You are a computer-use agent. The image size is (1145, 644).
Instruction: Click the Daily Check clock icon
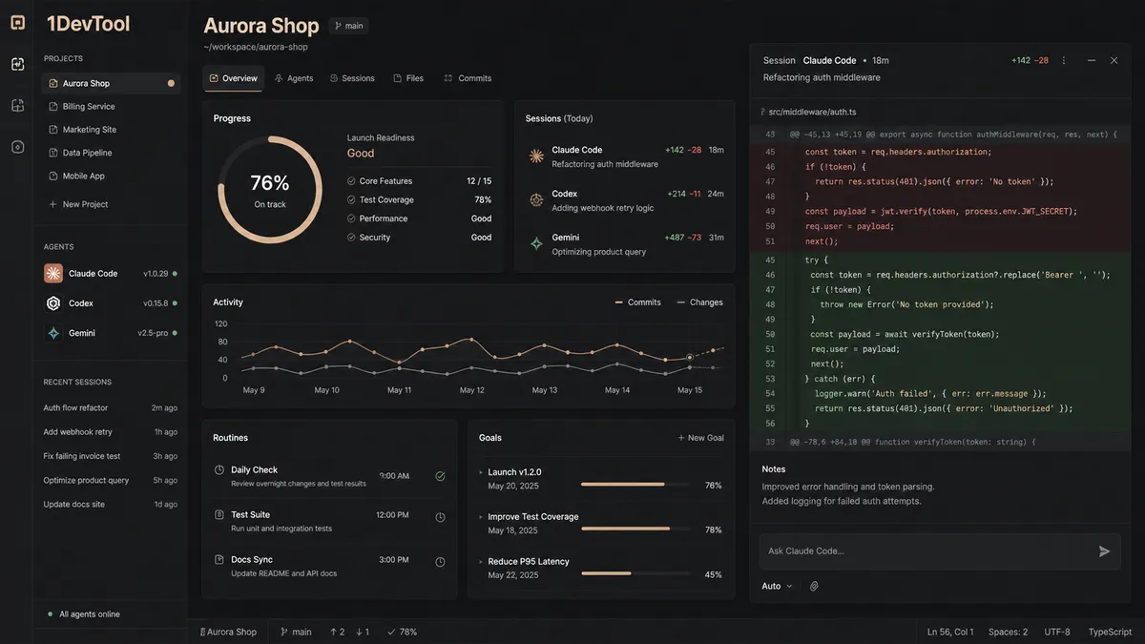point(219,470)
